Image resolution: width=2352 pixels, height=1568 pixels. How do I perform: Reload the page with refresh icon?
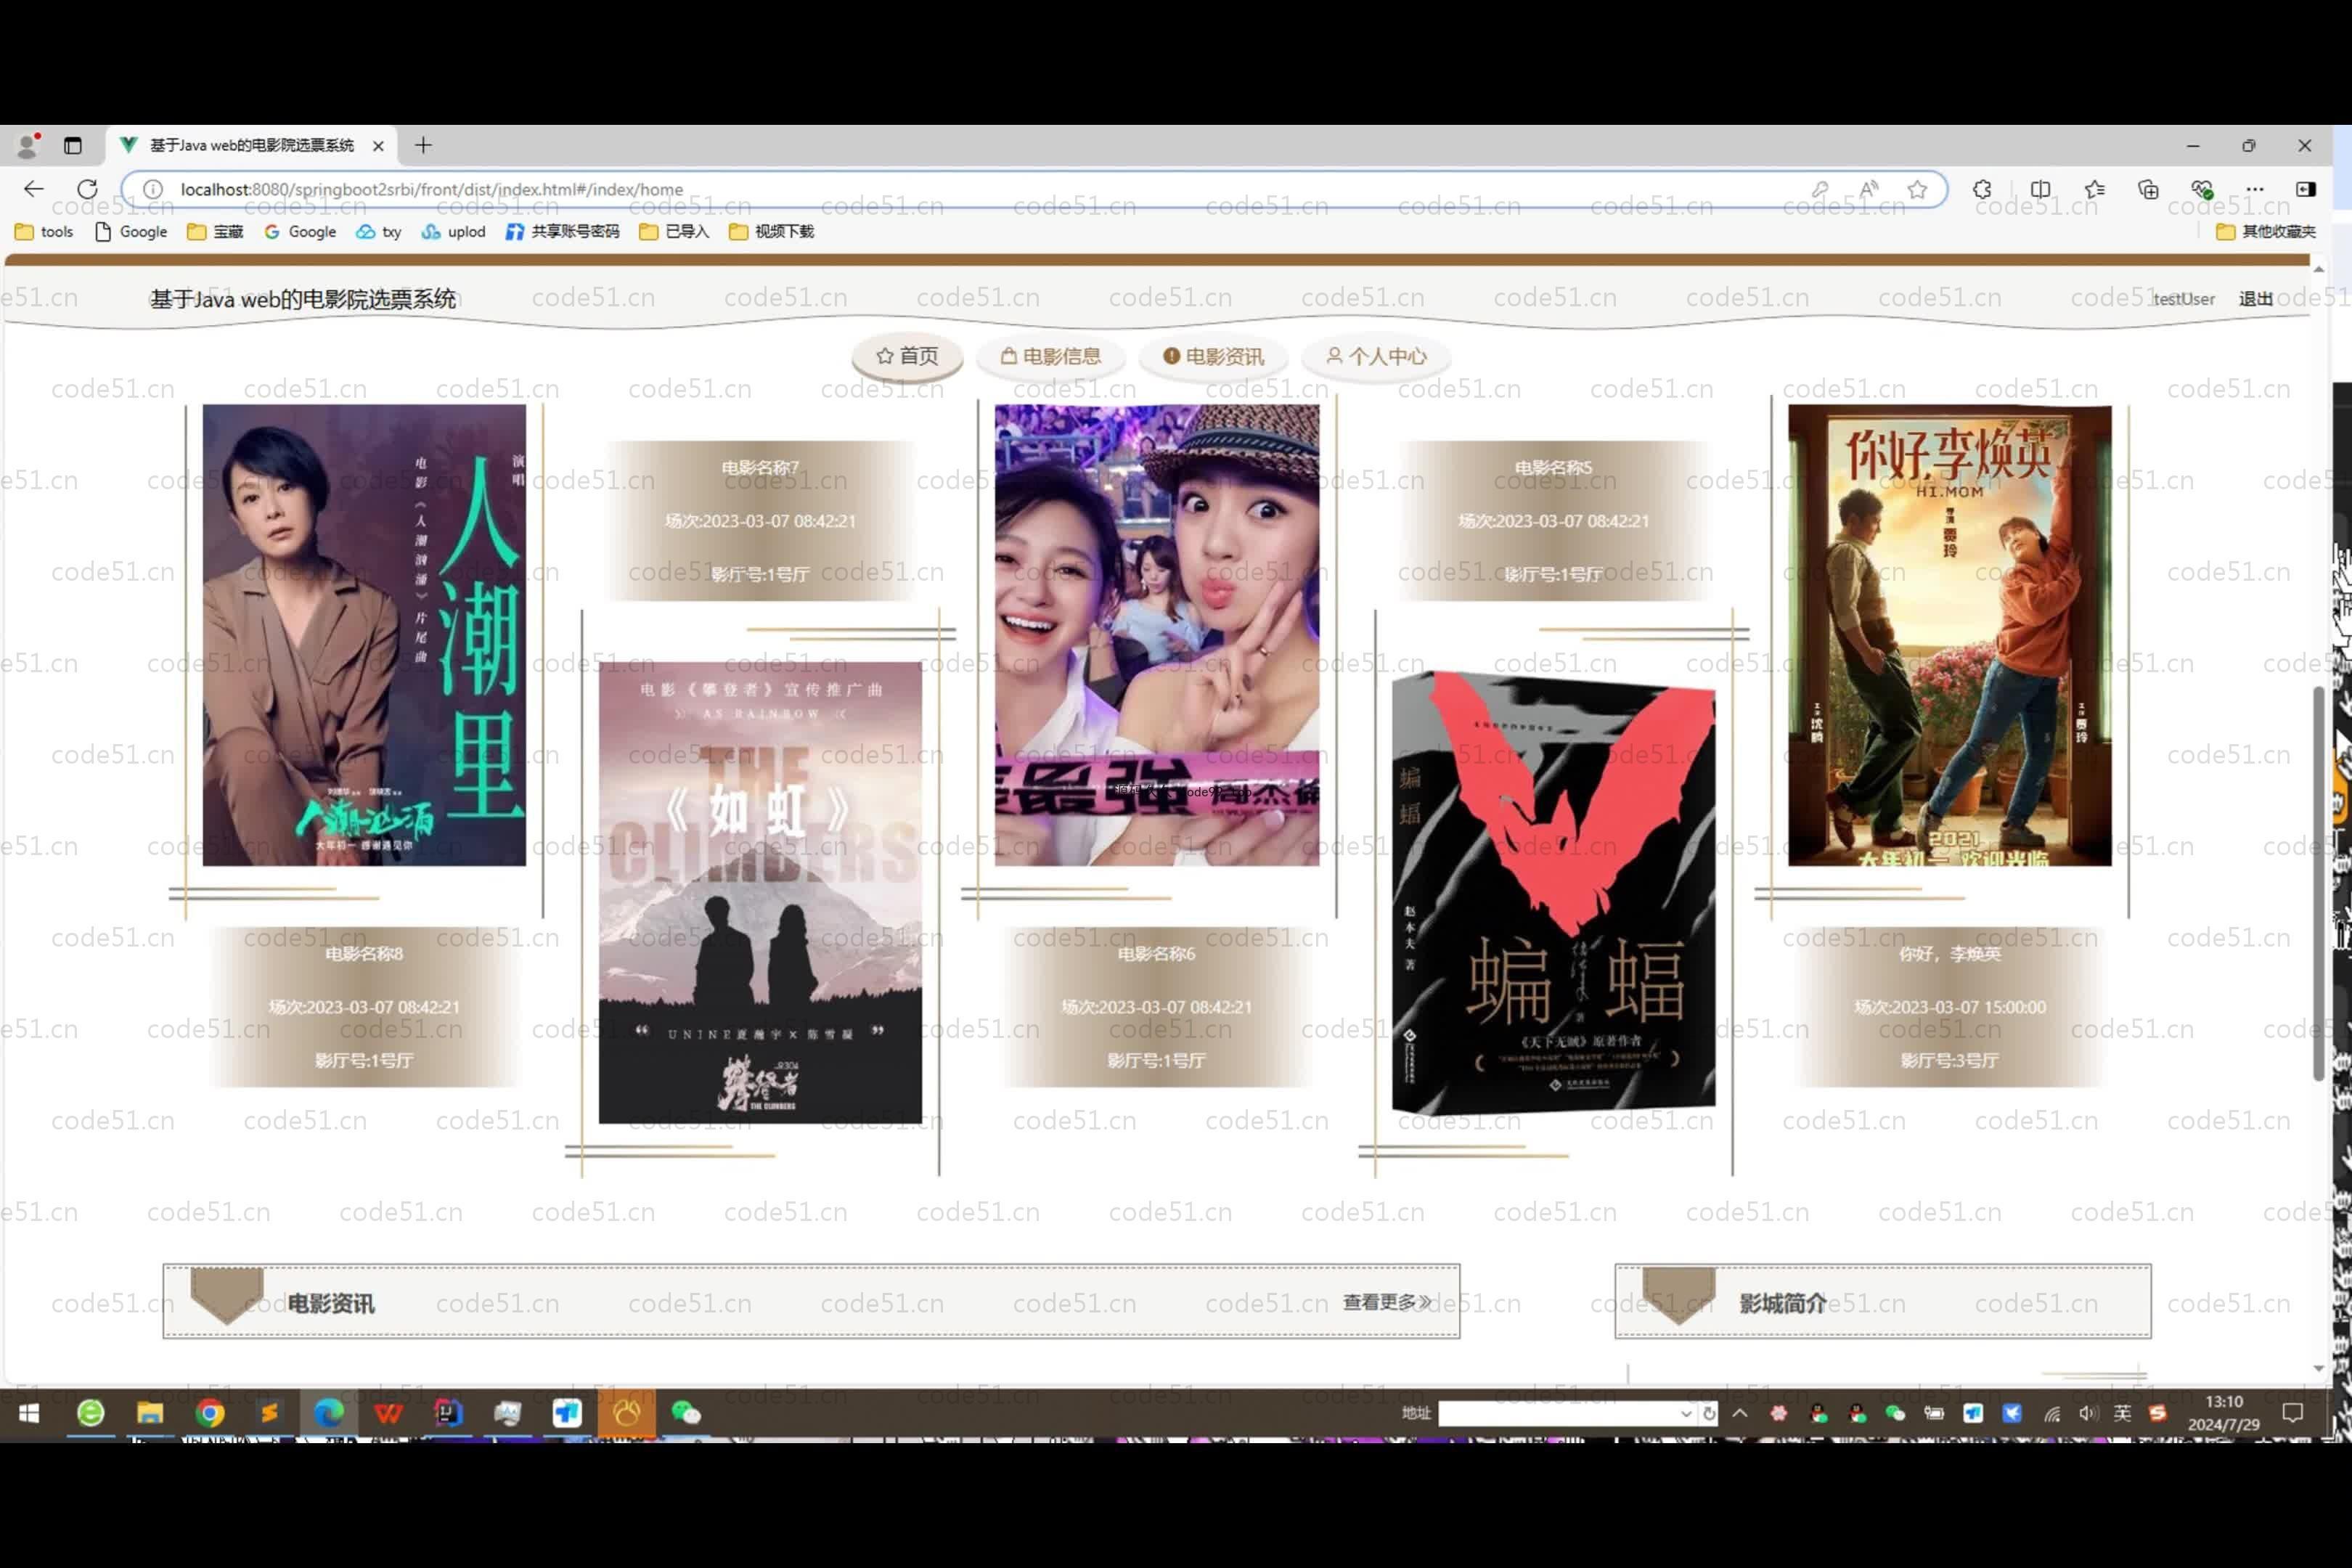click(87, 189)
